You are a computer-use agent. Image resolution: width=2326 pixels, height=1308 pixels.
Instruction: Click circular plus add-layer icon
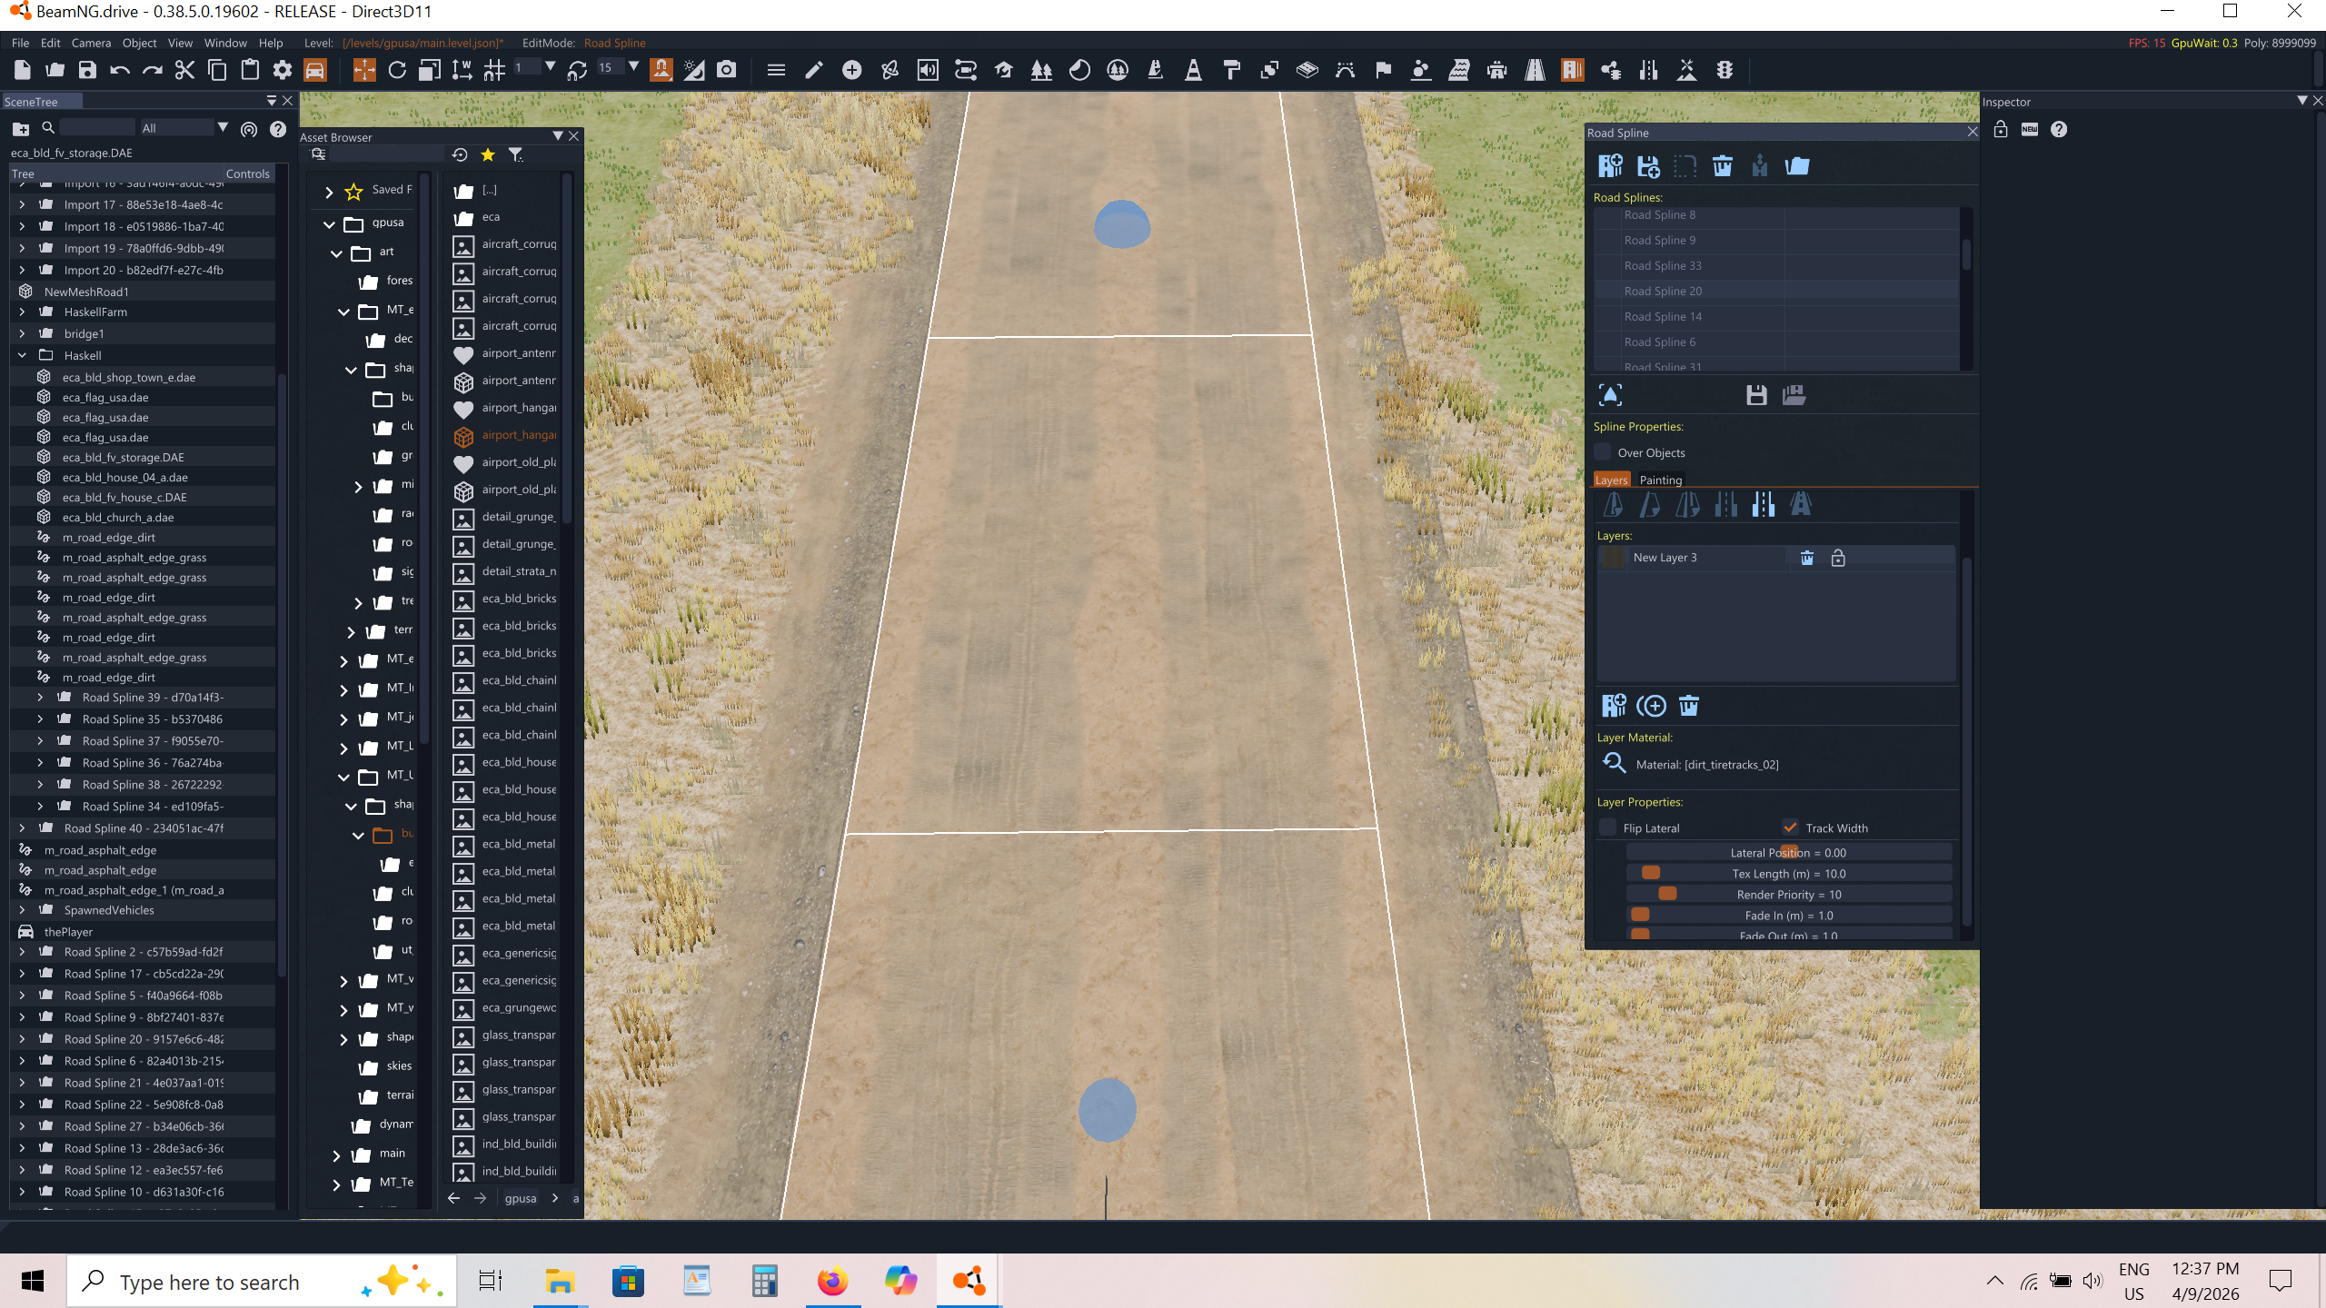(x=1651, y=706)
